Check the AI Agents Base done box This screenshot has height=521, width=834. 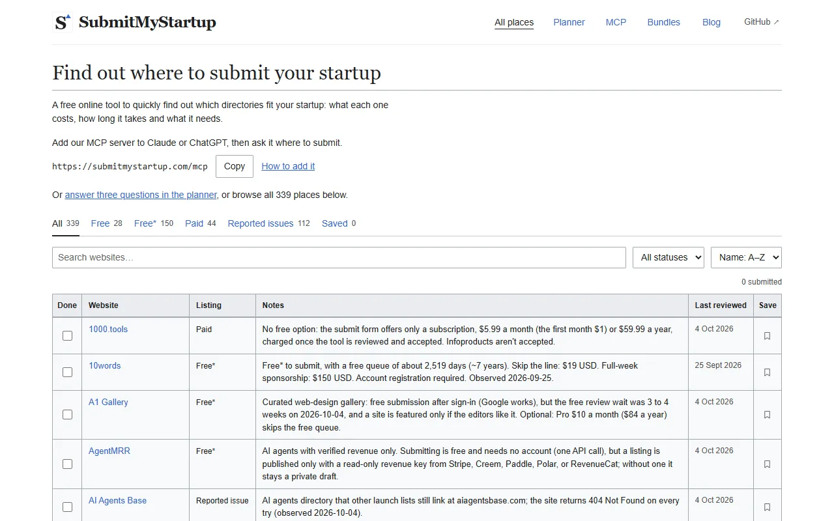tap(67, 507)
